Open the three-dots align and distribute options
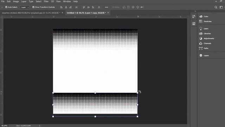 (107, 7)
